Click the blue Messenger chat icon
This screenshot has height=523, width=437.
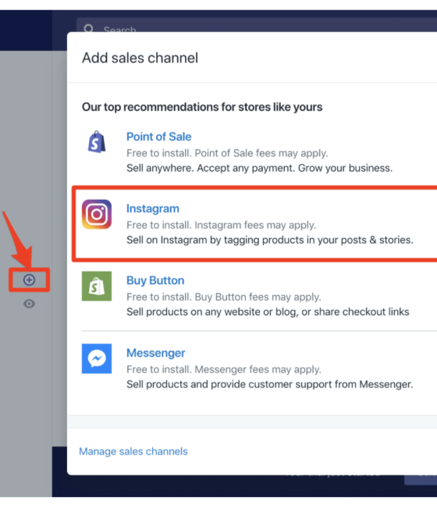(x=97, y=358)
